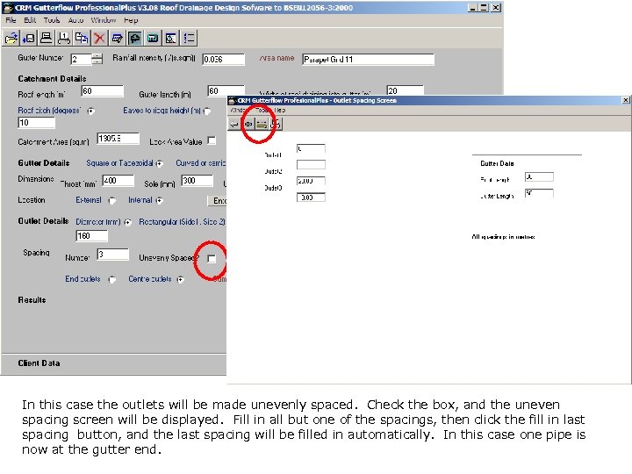This screenshot has width=632, height=474.
Task: Open the Help menu in main window
Action: coord(131,20)
